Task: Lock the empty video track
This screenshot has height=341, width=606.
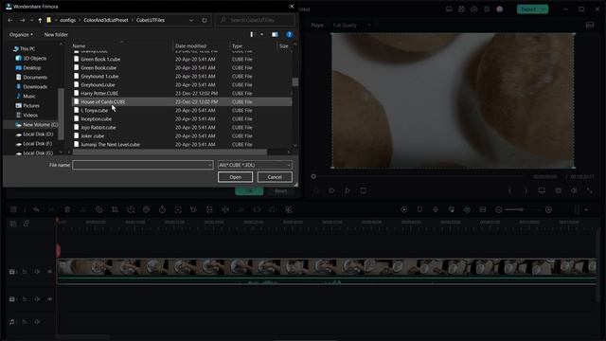Action: (x=25, y=299)
